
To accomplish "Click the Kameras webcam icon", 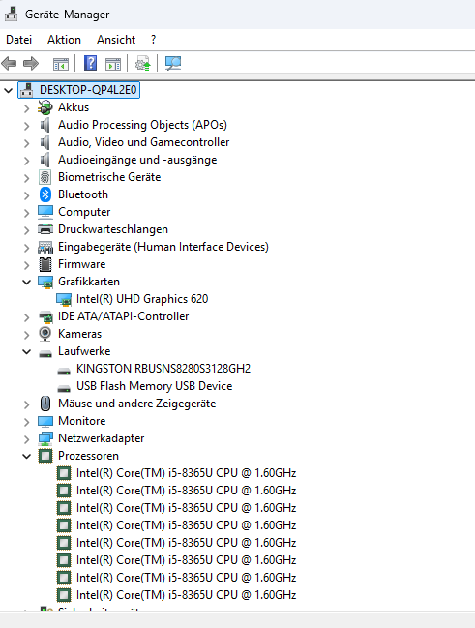I will click(x=45, y=334).
